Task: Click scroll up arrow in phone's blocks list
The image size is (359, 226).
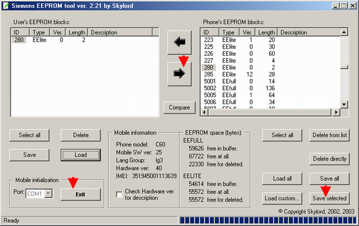Action: tap(344, 32)
